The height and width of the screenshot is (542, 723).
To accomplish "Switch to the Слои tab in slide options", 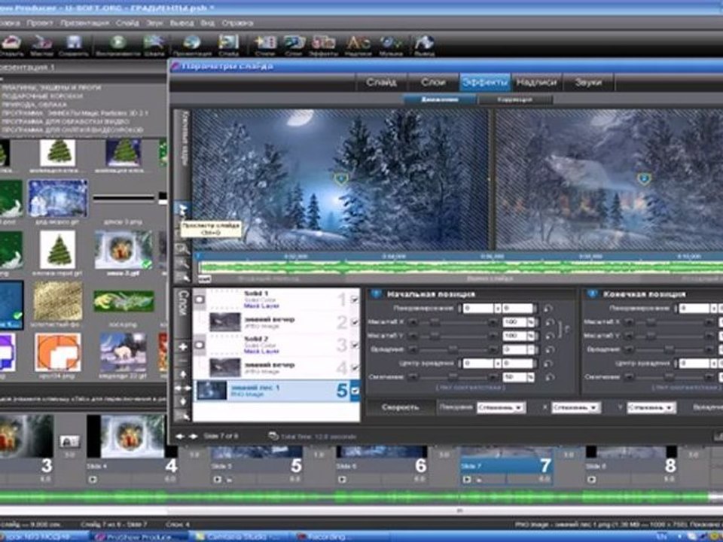I will [x=434, y=83].
